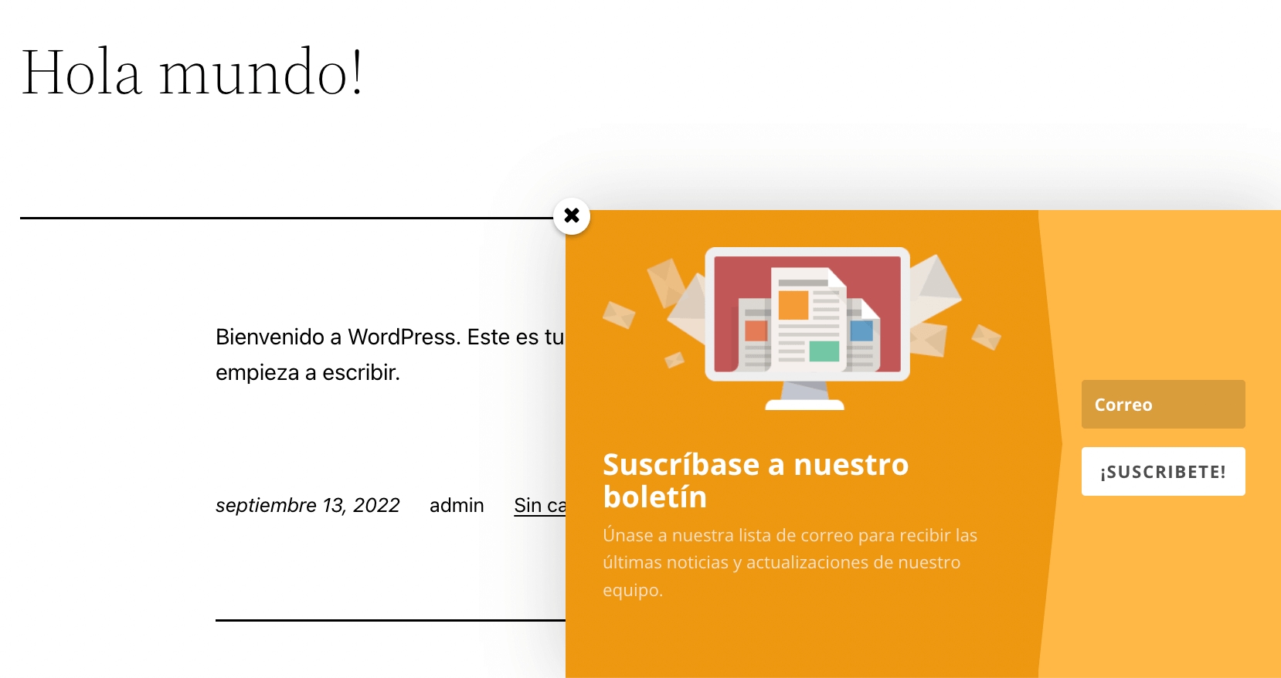Click the monitor stand base in the illustration

[804, 404]
